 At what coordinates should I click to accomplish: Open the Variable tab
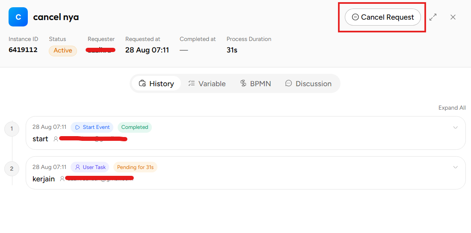click(207, 84)
